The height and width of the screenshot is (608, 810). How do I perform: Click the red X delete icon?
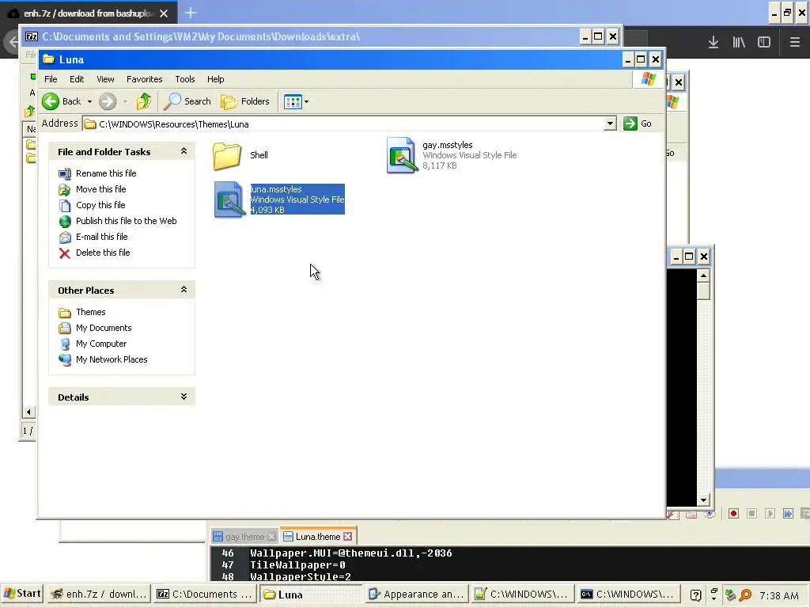[65, 253]
